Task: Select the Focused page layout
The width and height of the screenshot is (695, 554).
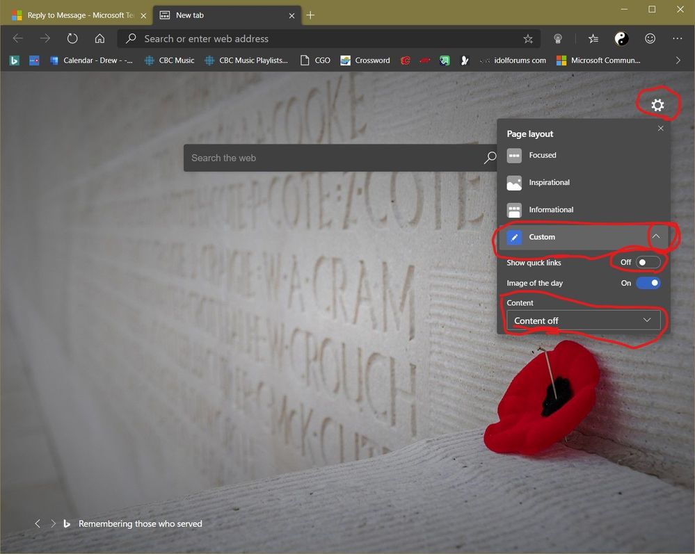Action: point(583,155)
